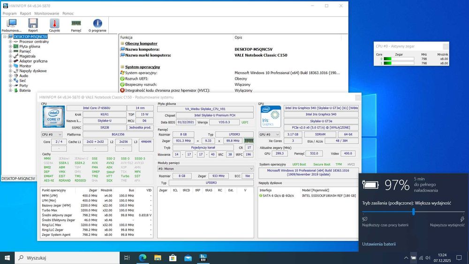This screenshot has width=469, height=264.
Task: Open the #0: Micron memory module dropdown
Action: pyautogui.click(x=205, y=169)
